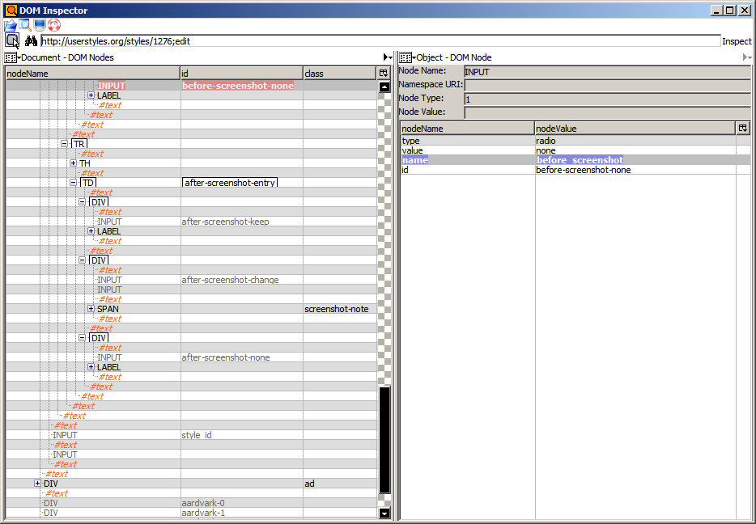
Task: Open the Document panel arrow menu
Action: 388,57
